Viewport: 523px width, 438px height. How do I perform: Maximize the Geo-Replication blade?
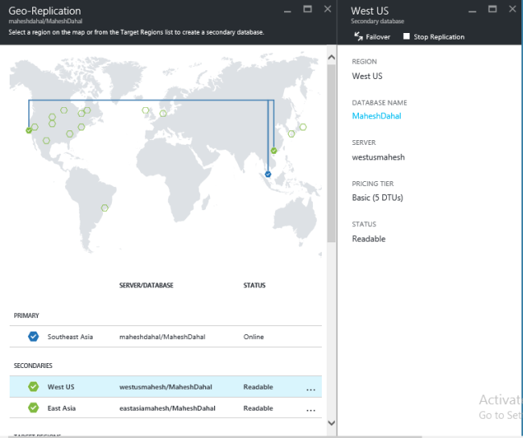(307, 9)
